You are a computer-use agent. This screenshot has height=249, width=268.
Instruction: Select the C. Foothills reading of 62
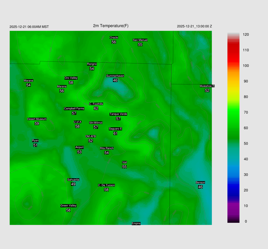[96, 109]
